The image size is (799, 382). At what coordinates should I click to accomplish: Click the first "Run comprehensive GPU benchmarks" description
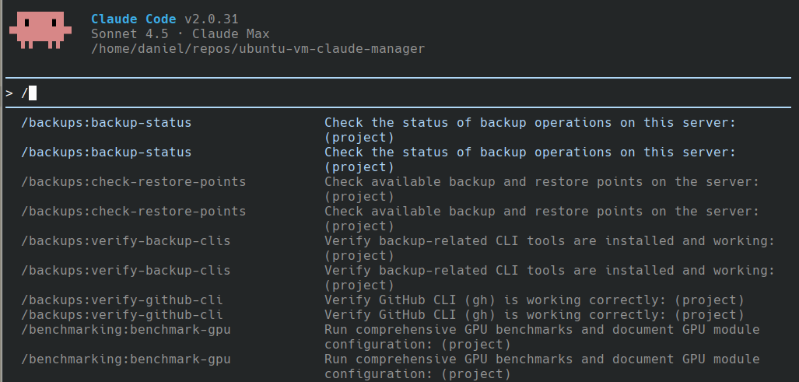point(542,337)
